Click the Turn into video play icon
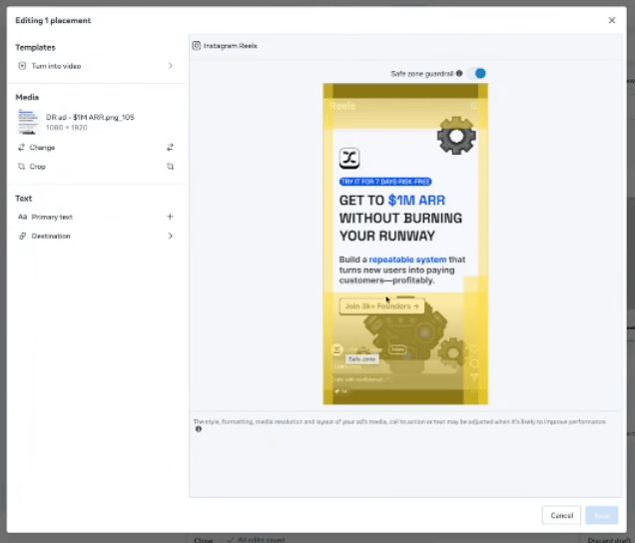Viewport: 635px width, 543px height. tap(23, 66)
